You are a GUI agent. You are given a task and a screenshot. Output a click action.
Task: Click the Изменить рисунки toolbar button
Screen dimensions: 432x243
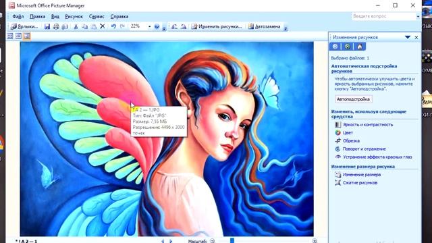pyautogui.click(x=217, y=26)
